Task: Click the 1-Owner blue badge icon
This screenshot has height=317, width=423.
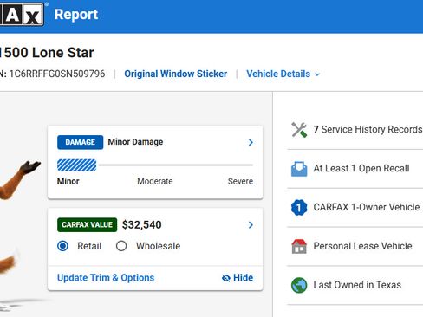Action: coord(299,207)
